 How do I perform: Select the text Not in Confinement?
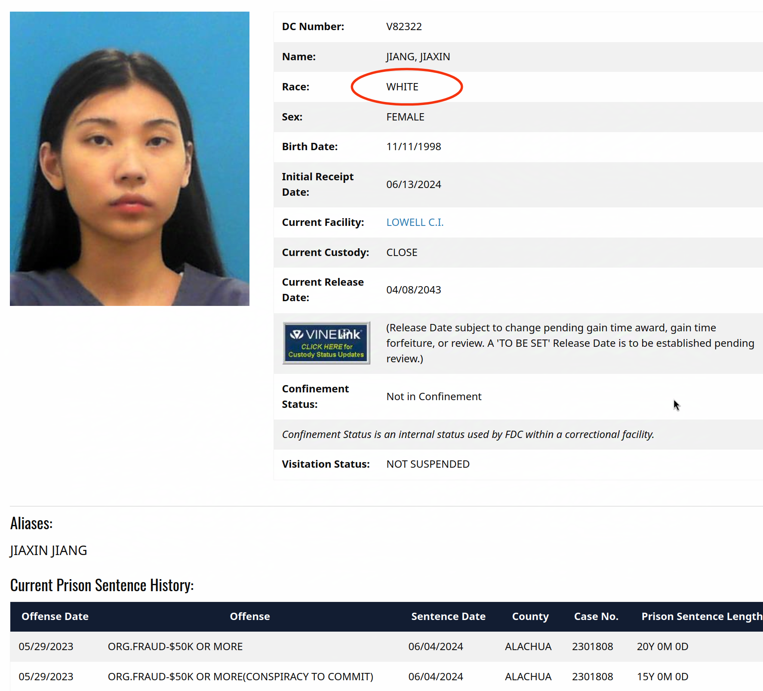434,397
